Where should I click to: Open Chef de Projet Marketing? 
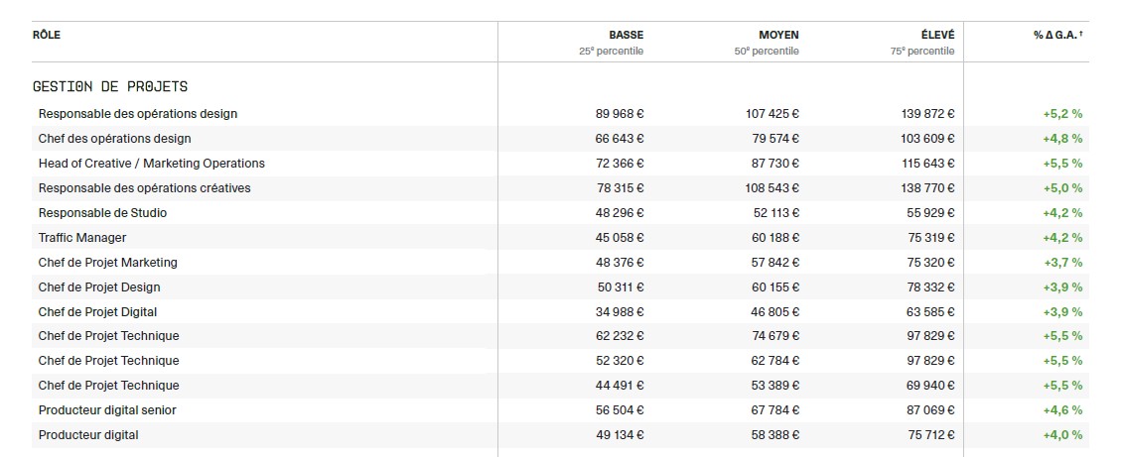[107, 263]
